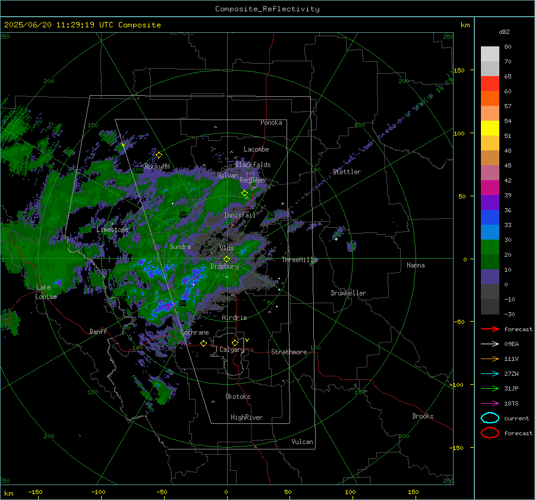The width and height of the screenshot is (535, 500).
Task: Select the magenta 42 dBZ legend swatch
Action: tap(490, 187)
